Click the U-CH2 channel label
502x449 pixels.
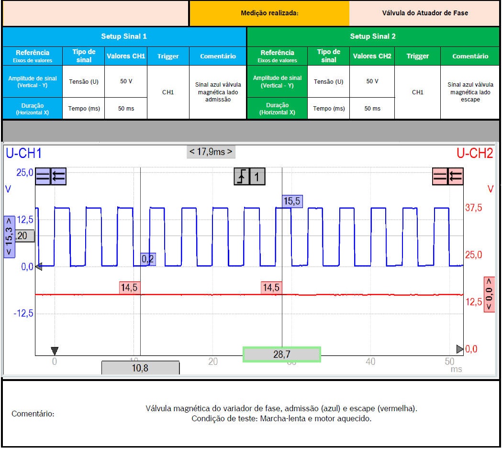coord(474,153)
